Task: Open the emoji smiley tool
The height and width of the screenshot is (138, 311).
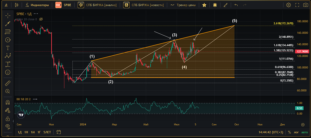Action: [8, 72]
